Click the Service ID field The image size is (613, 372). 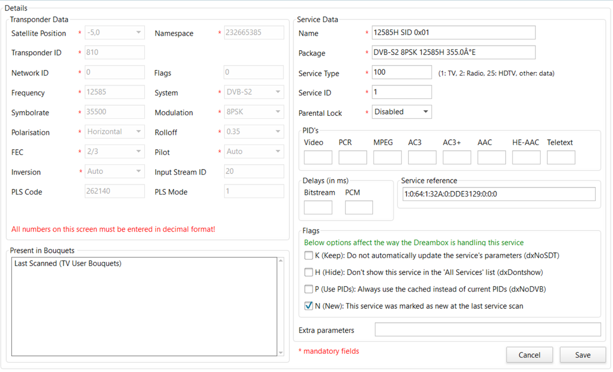(402, 92)
